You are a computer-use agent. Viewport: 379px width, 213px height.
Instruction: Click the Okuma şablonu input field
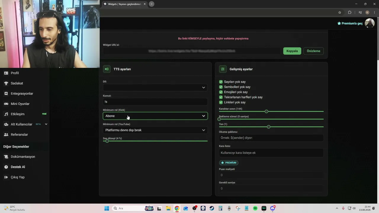[x=271, y=138]
